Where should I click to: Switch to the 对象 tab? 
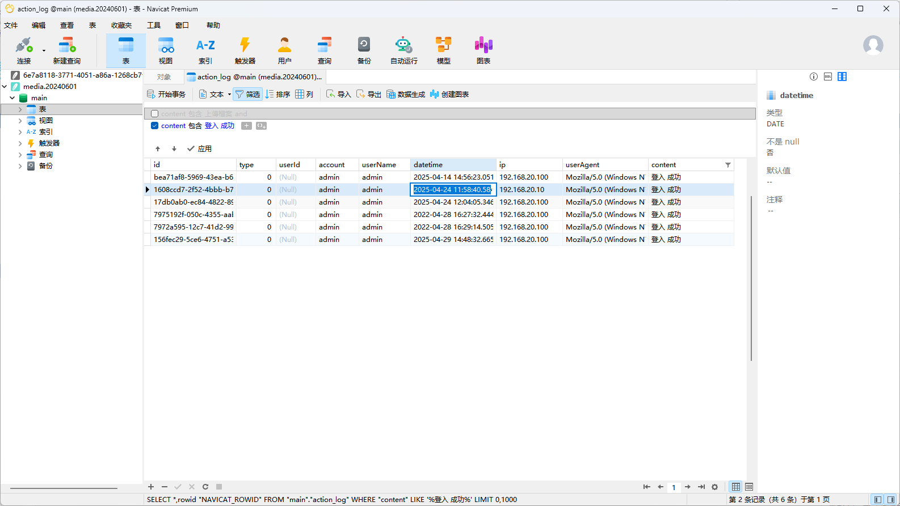(164, 77)
